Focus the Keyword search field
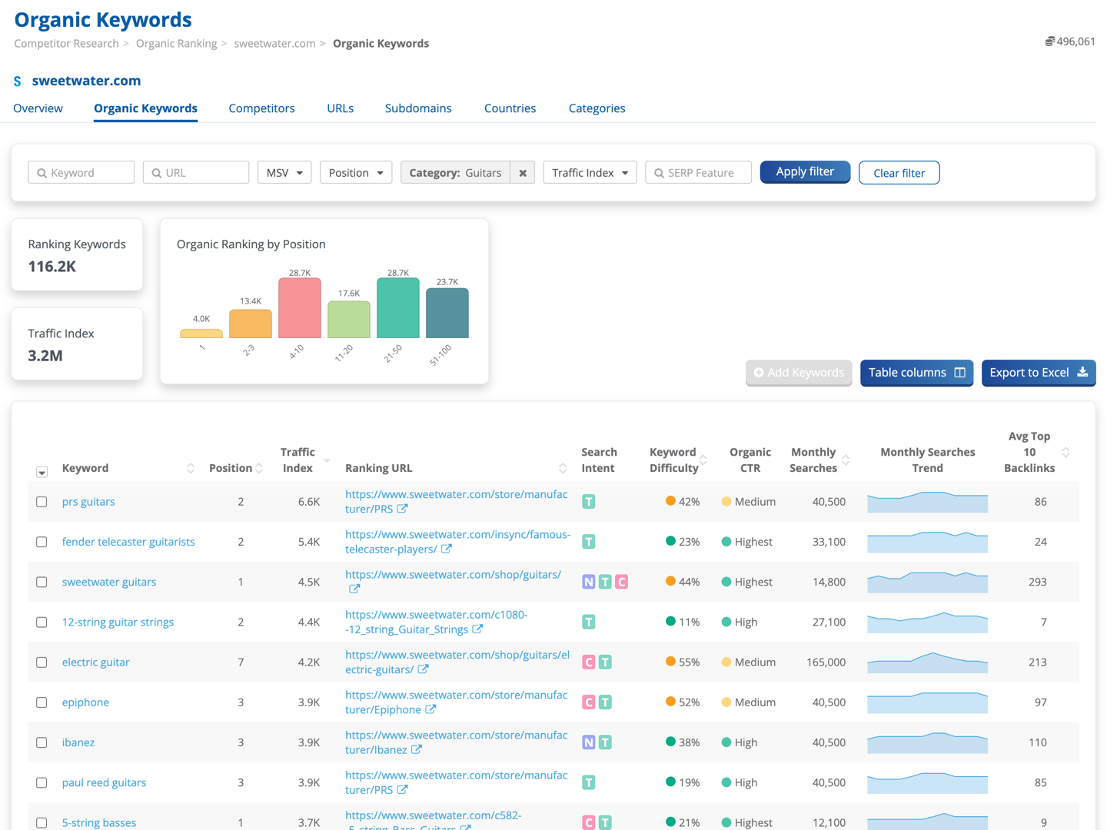 pyautogui.click(x=81, y=173)
